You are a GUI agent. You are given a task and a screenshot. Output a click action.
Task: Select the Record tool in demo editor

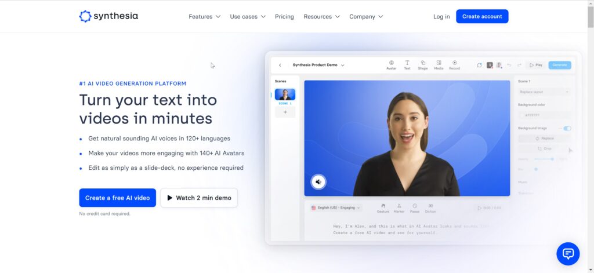[455, 65]
